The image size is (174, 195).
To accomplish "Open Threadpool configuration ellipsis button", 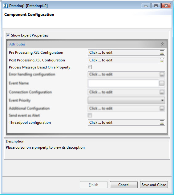I will 162,123.
